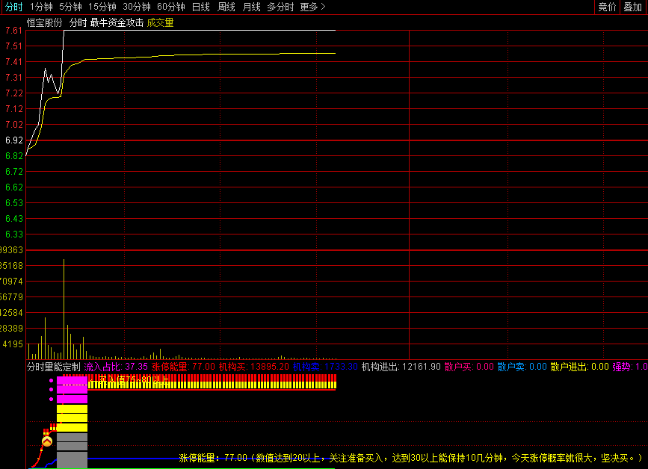This screenshot has height=469, width=648.
Task: Select the 最牛资金攻击 indicator label
Action: [117, 22]
